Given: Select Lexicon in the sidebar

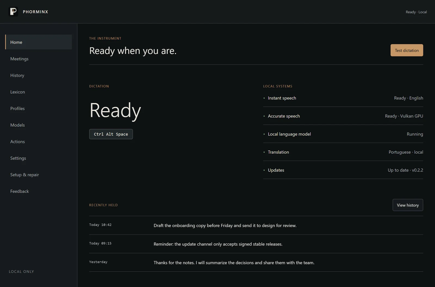Looking at the screenshot, I should tap(38, 92).
